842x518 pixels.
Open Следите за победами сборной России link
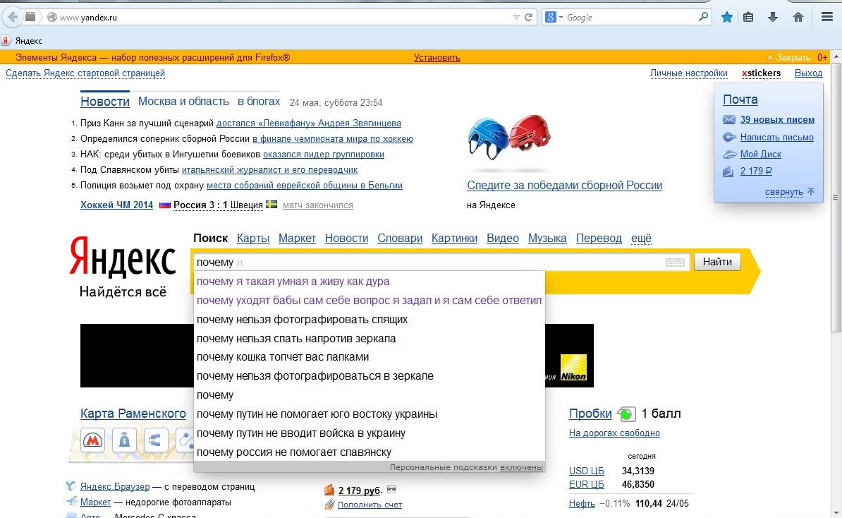pos(564,186)
